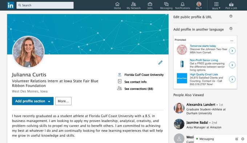Open the Post a job icon
The image size is (247, 143).
coord(231,4)
